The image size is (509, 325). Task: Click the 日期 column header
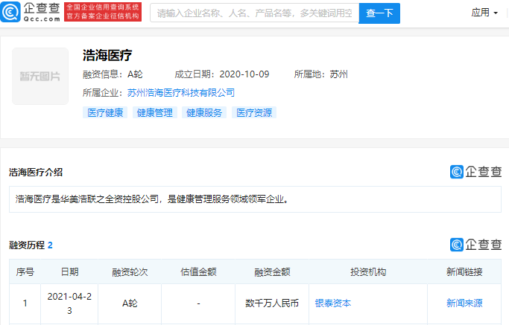(69, 272)
